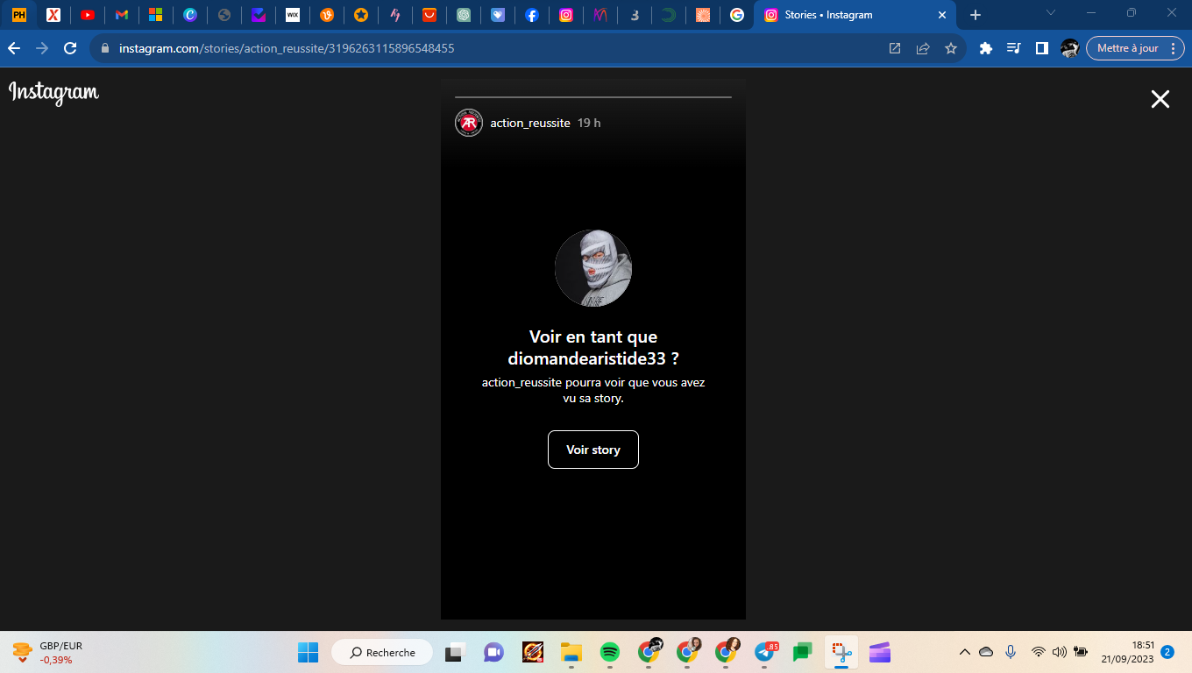Click the masked profile picture thumbnail

[592, 268]
